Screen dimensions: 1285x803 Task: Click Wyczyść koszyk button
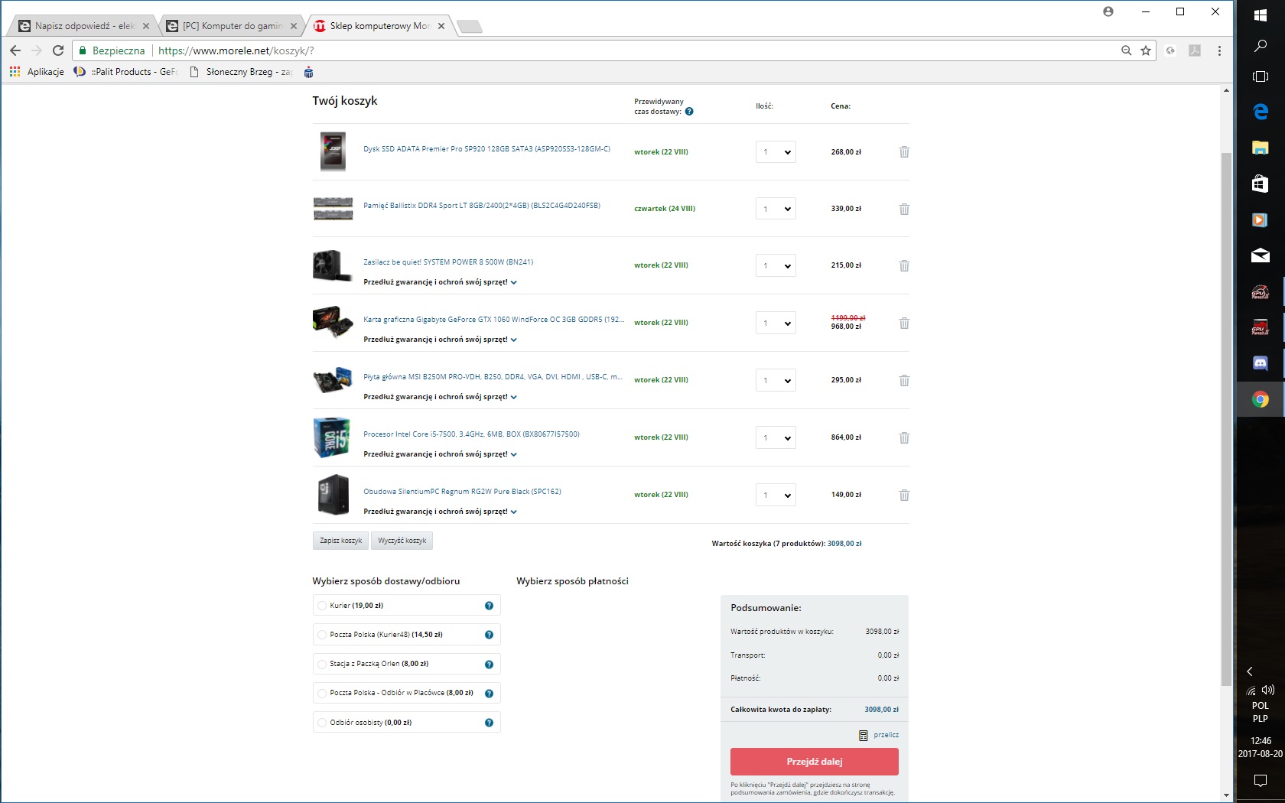coord(402,541)
